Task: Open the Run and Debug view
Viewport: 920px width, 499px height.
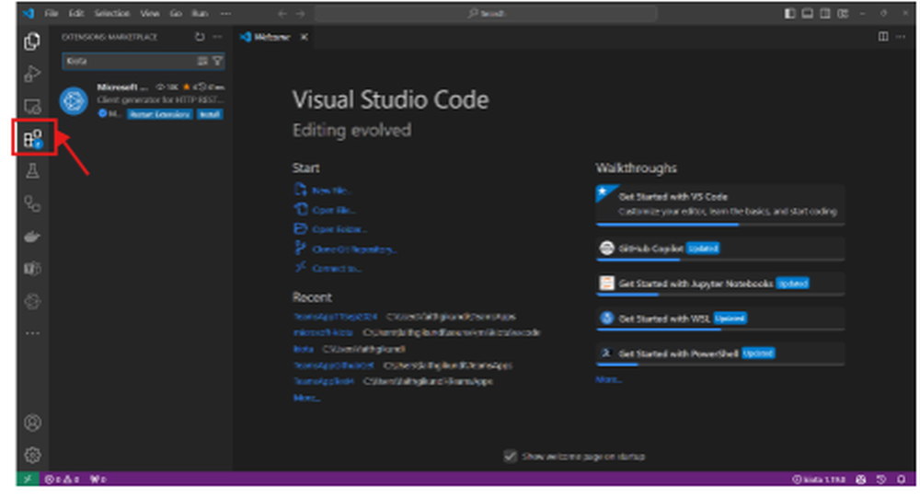Action: 33,74
